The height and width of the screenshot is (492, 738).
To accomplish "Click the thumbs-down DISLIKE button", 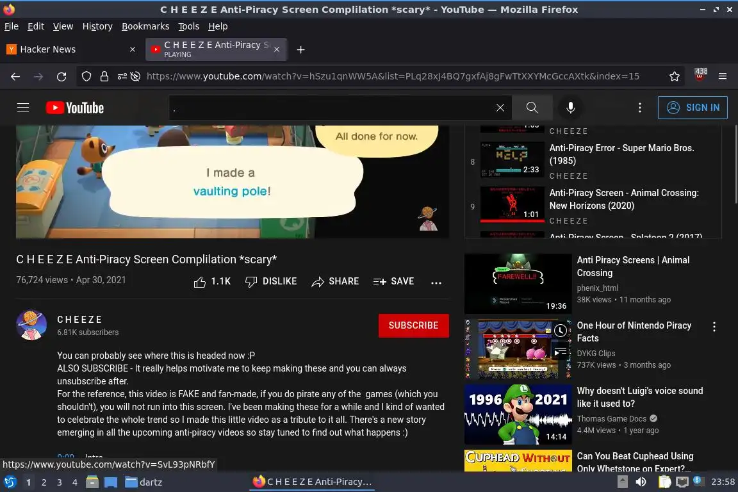I will [271, 281].
